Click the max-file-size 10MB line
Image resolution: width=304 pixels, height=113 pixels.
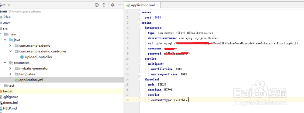click(167, 69)
